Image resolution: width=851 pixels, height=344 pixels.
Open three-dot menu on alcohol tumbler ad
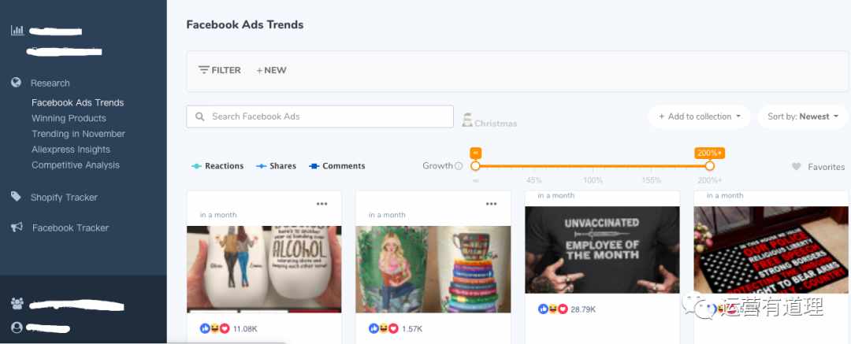(x=321, y=204)
